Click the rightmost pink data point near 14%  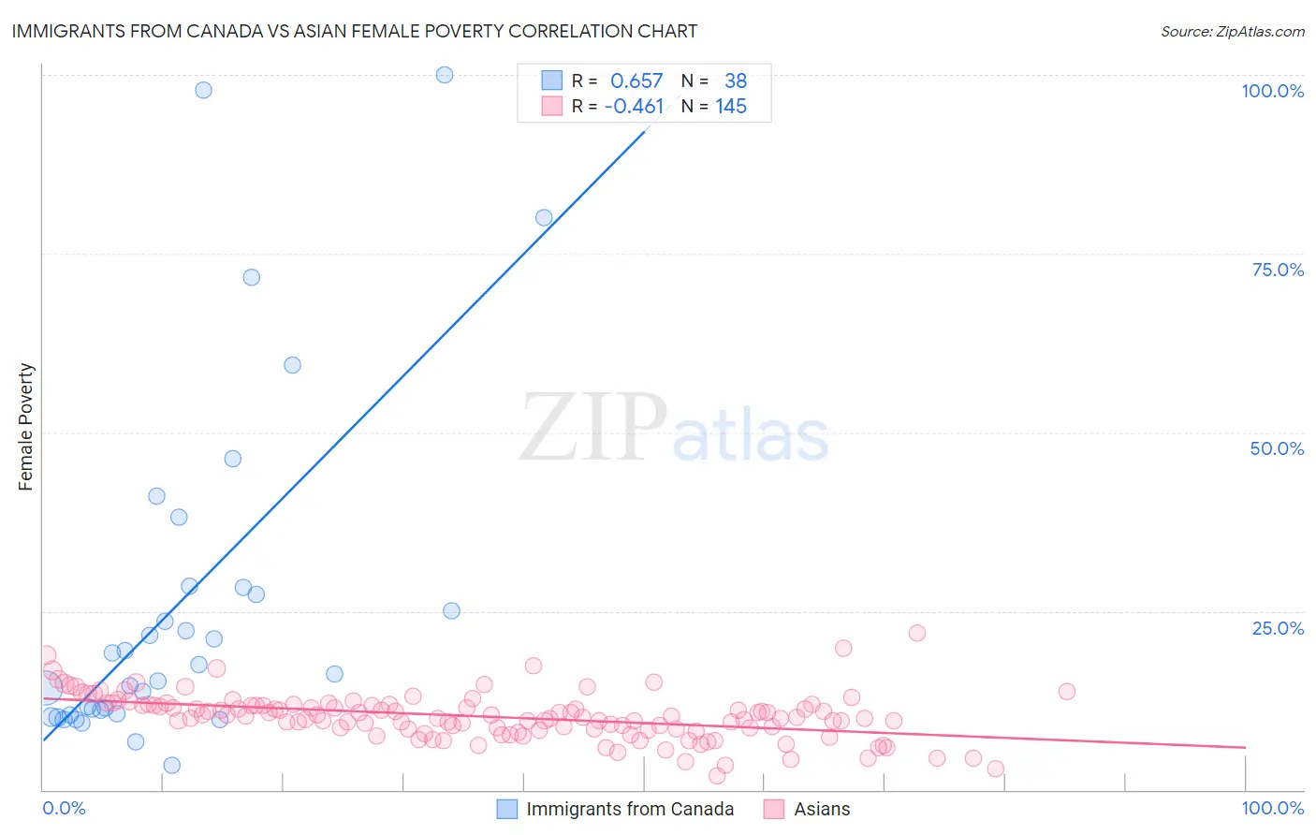(1067, 692)
